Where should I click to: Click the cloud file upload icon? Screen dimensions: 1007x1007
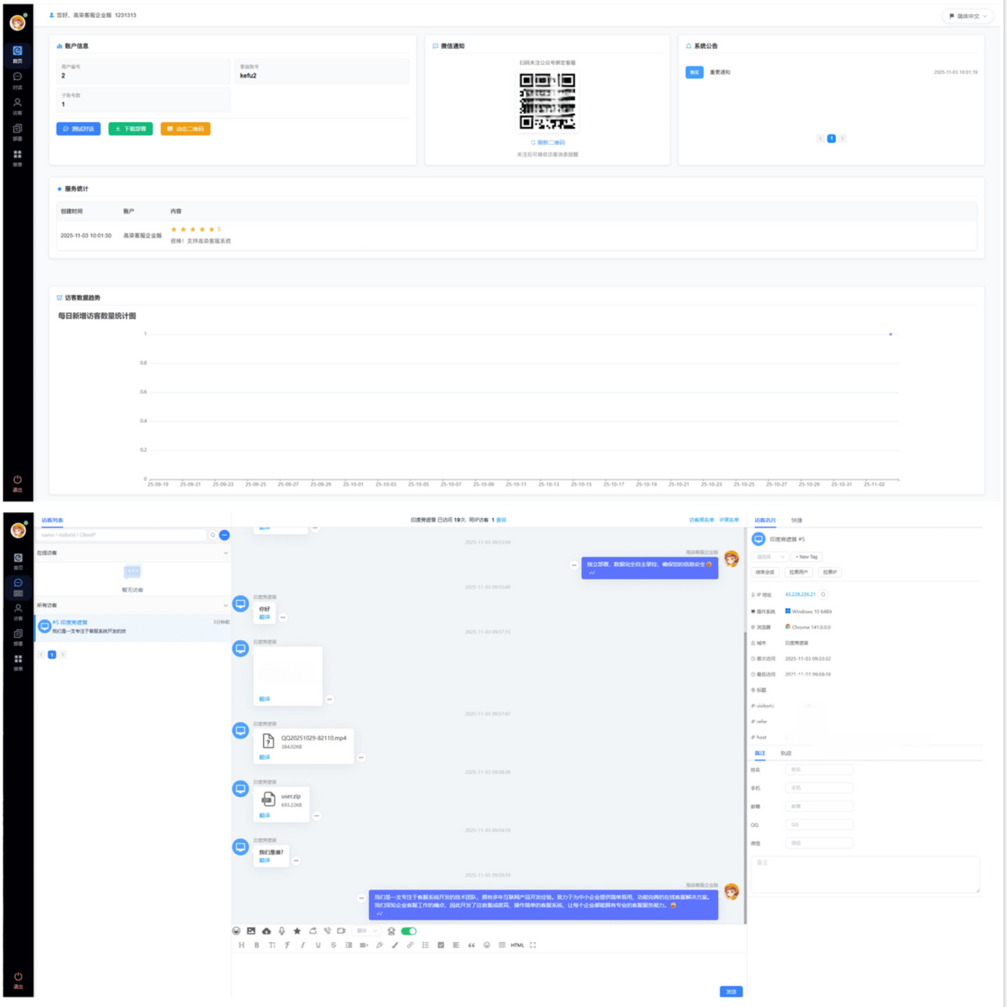(266, 931)
